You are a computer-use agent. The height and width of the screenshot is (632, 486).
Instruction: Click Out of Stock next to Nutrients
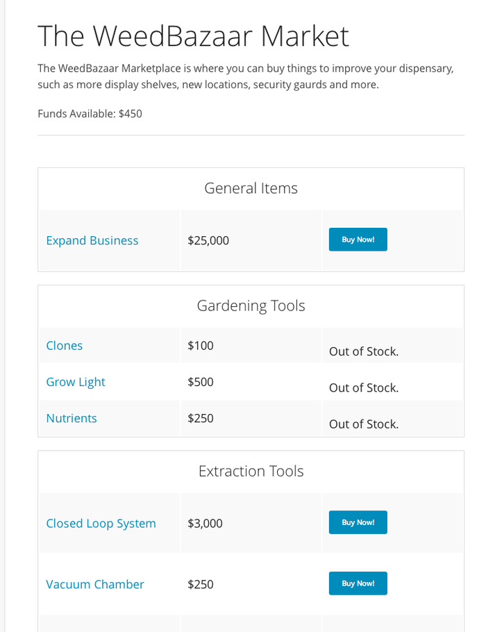coord(364,424)
